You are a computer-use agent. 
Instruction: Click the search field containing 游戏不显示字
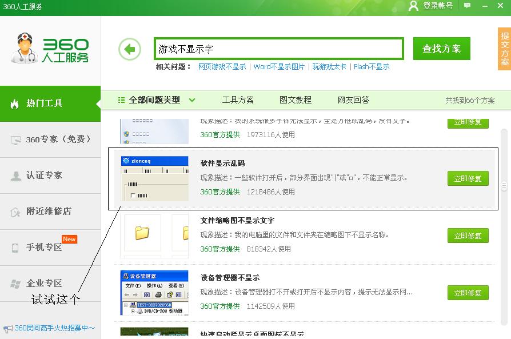(x=279, y=49)
